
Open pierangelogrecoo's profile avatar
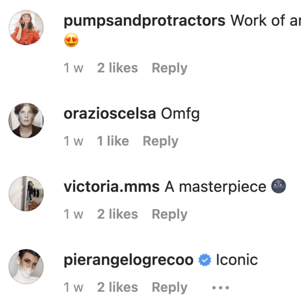pyautogui.click(x=26, y=267)
